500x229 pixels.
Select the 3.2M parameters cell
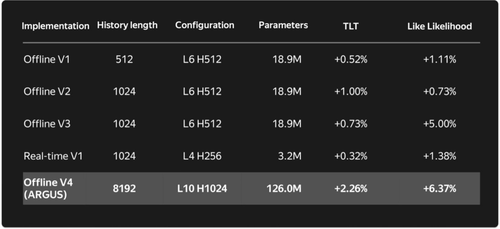coord(291,156)
